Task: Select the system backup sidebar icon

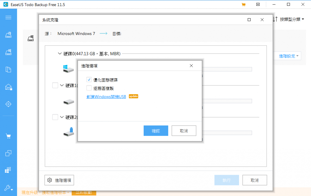Action: 8,52
